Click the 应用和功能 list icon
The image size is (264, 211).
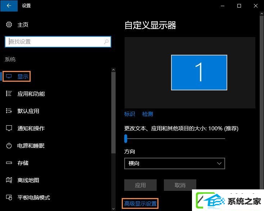[x=9, y=94]
